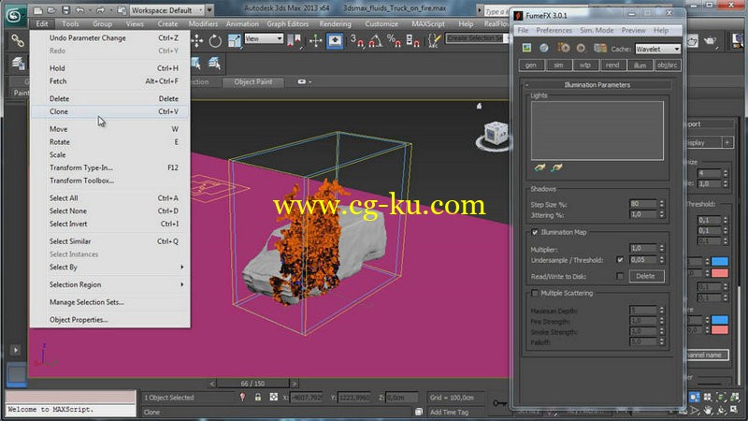Click the Delete button in Illumination Map
This screenshot has width=748, height=421.
click(645, 276)
